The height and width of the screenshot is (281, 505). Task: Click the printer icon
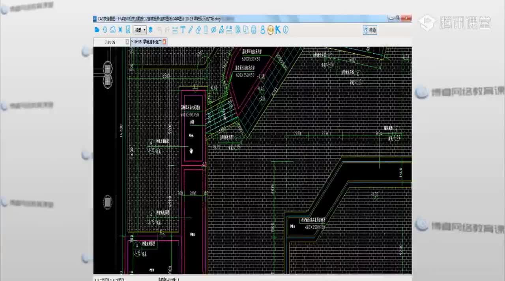pyautogui.click(x=254, y=30)
